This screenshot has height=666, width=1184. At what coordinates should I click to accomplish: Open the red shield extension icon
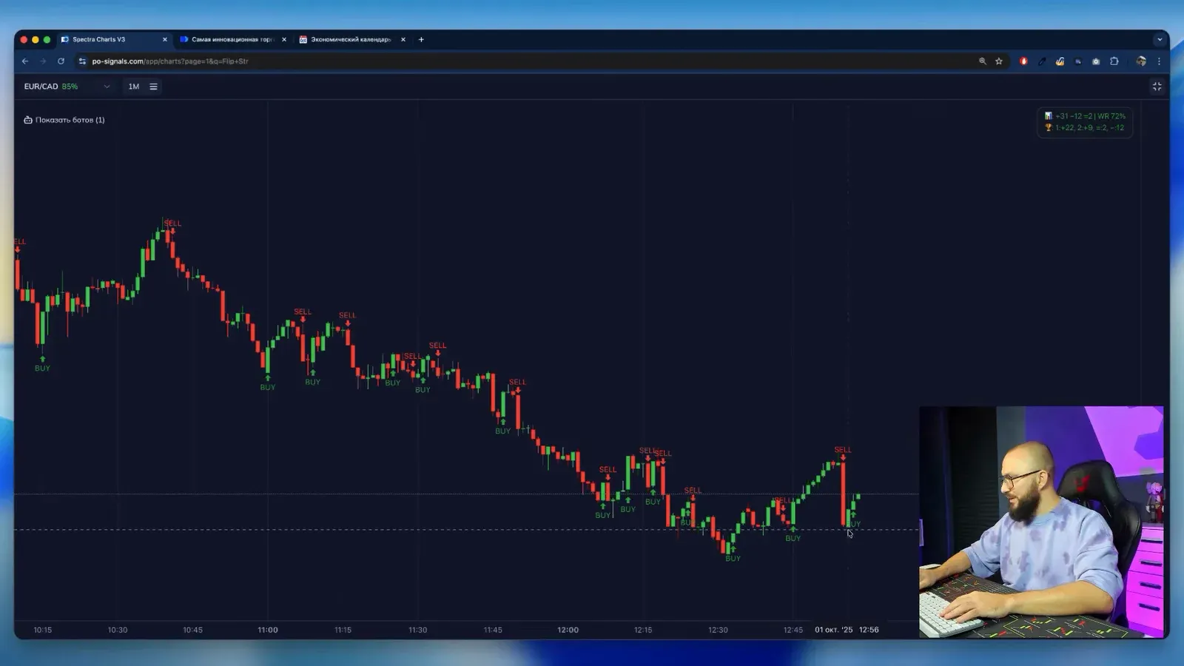[x=1023, y=61]
